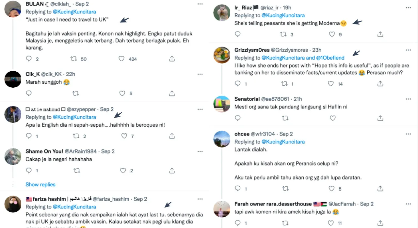Screen dimensions: 418x228
Task: Share Ir_ Riaz's tweet
Action: [x=380, y=34]
